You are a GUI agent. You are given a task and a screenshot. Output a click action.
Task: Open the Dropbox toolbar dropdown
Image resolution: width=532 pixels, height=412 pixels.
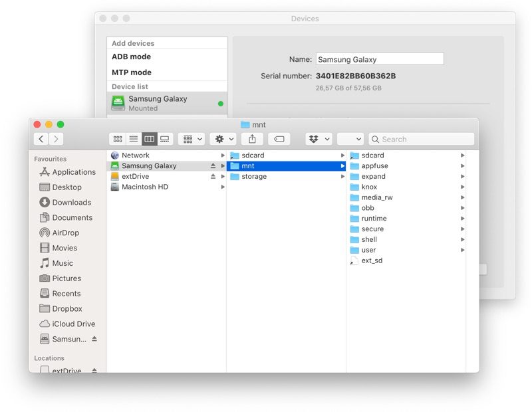(319, 139)
